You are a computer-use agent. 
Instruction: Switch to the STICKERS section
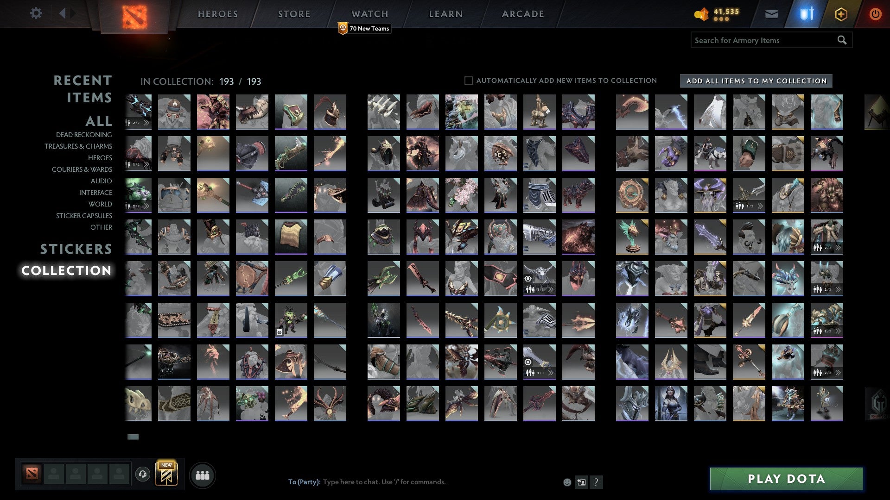point(76,250)
